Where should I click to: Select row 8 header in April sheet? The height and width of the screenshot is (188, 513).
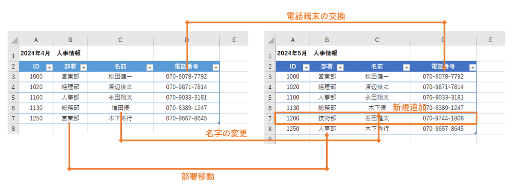click(x=14, y=128)
